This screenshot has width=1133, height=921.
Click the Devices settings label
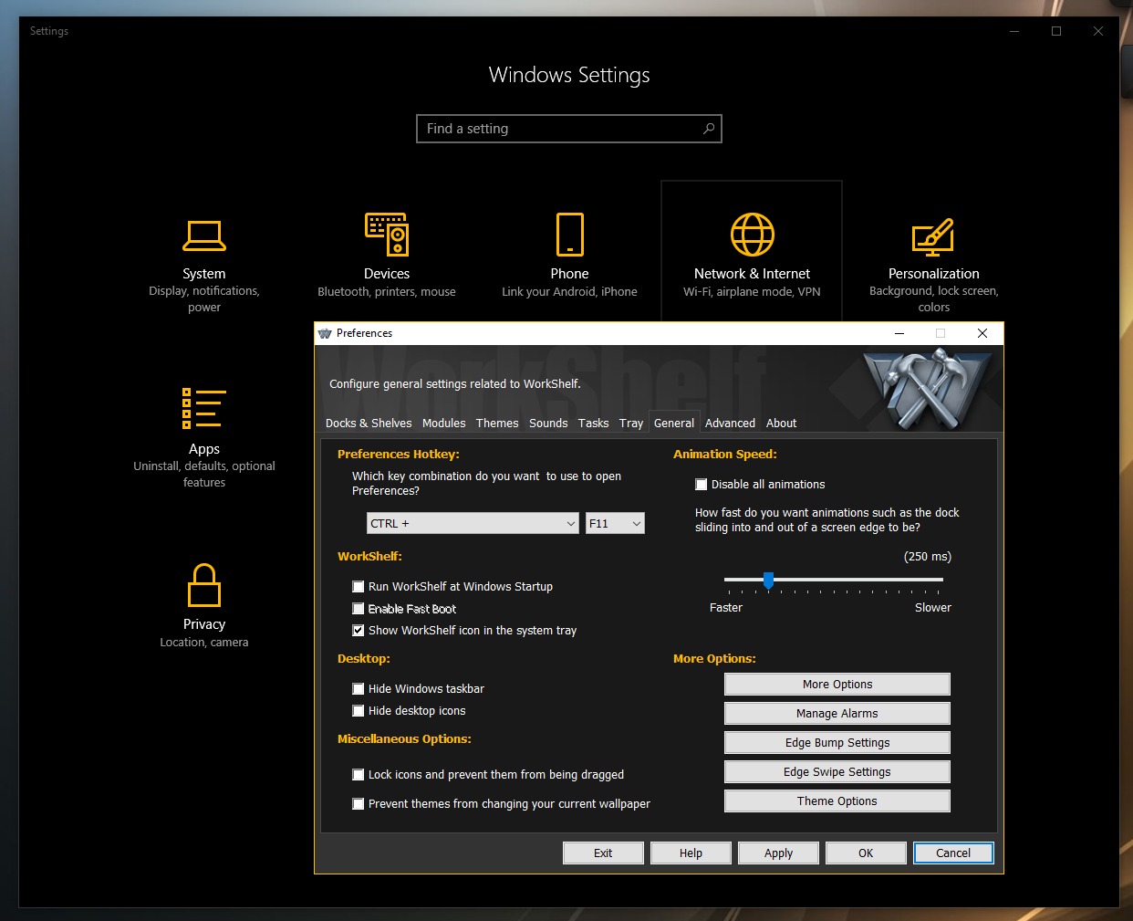(x=387, y=274)
